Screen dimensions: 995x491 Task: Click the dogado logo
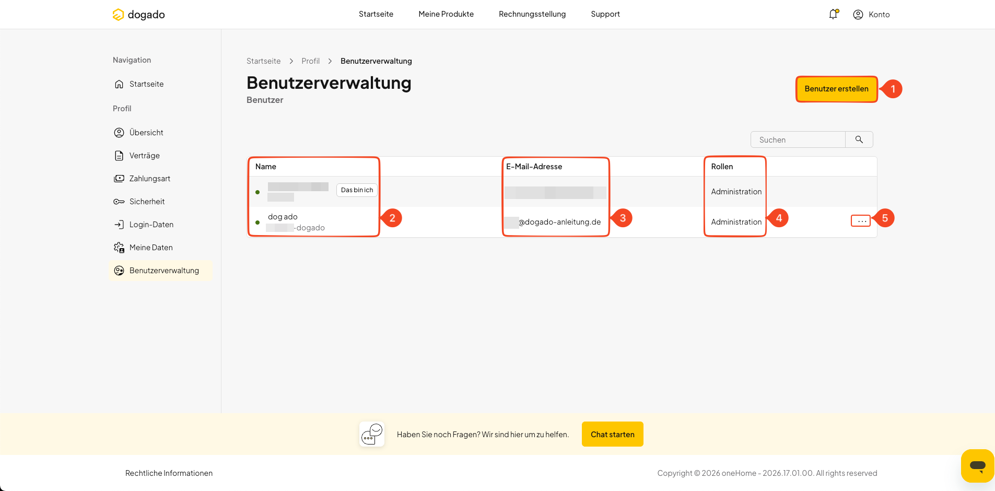[139, 15]
